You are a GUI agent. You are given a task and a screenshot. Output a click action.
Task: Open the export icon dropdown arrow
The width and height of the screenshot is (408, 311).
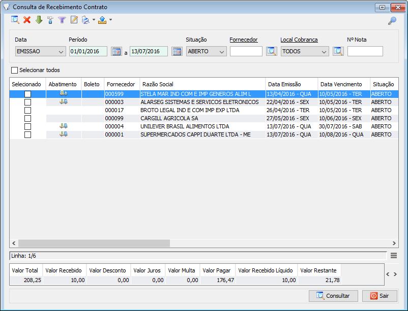pyautogui.click(x=110, y=20)
